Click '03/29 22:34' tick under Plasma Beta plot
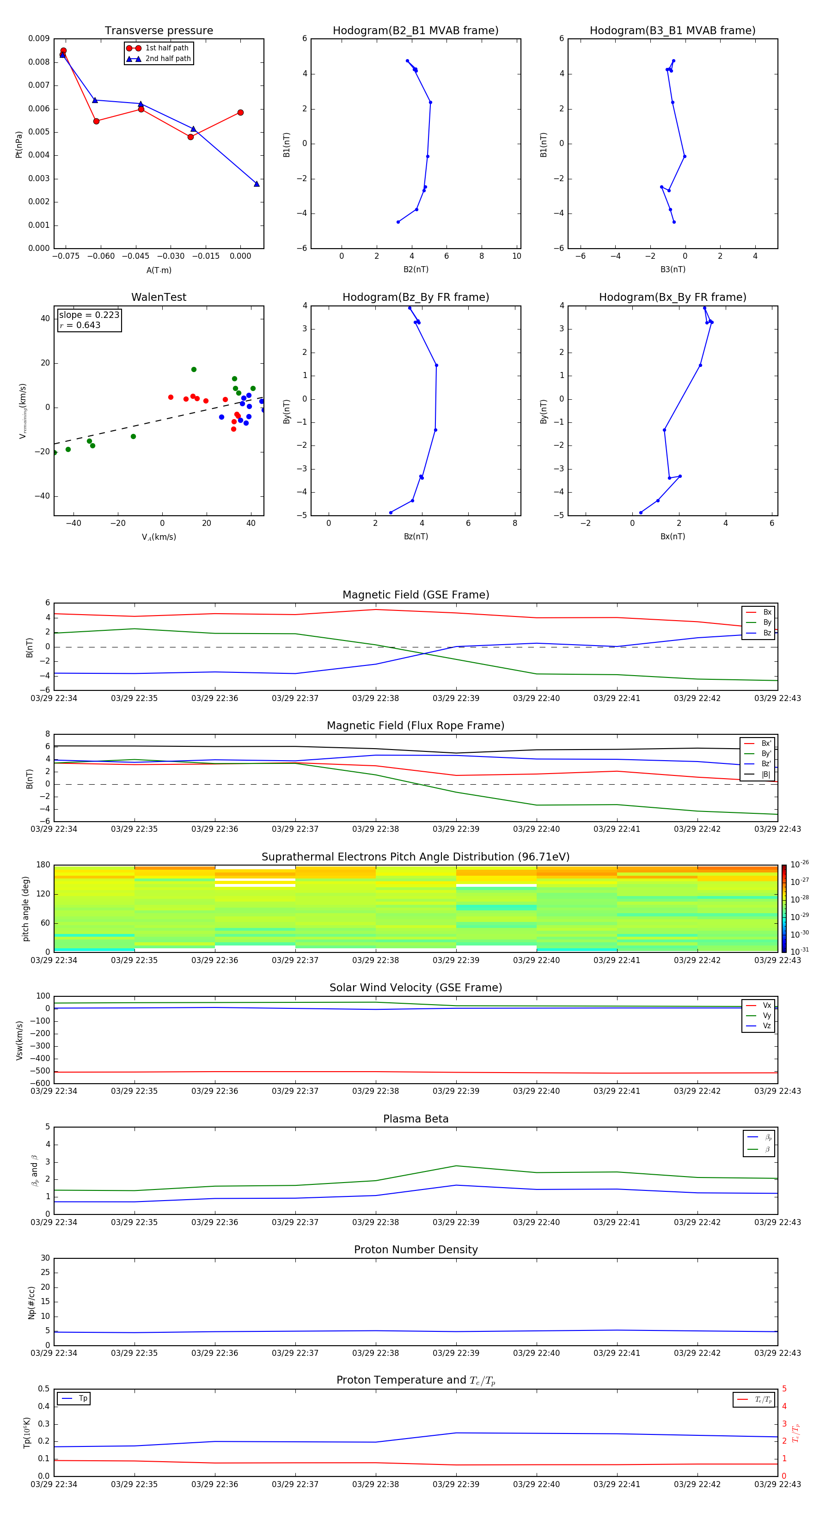832x1525 pixels. pos(54,1222)
